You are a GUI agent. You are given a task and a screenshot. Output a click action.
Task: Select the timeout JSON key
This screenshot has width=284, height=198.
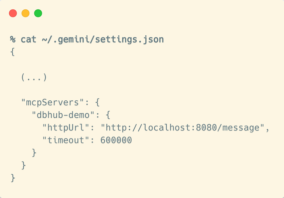[65, 140]
